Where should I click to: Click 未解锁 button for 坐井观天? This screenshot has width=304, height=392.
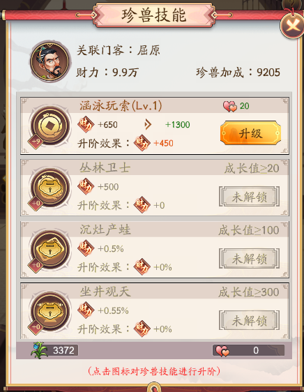(x=249, y=320)
